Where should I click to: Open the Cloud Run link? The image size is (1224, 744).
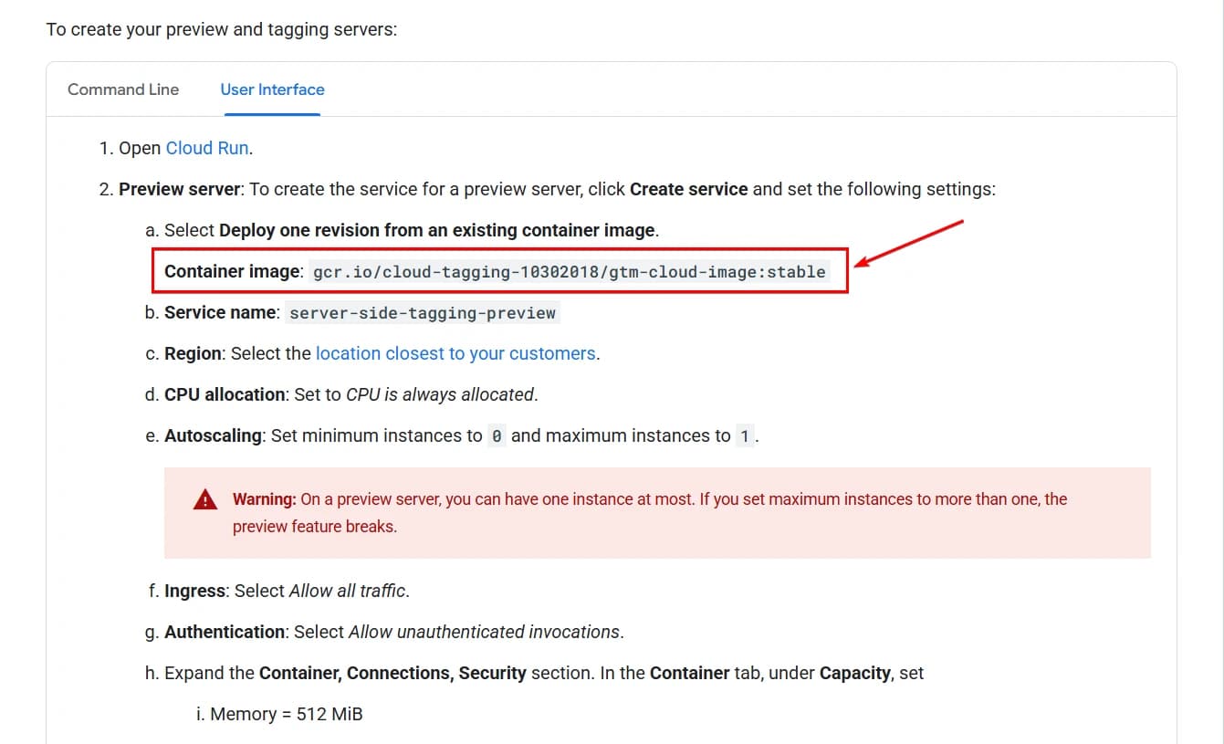point(205,147)
